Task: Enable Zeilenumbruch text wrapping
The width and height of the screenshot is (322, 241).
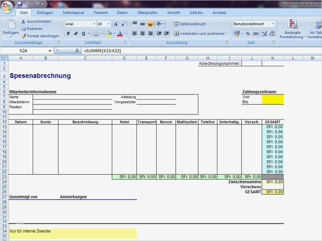Action: [190, 24]
